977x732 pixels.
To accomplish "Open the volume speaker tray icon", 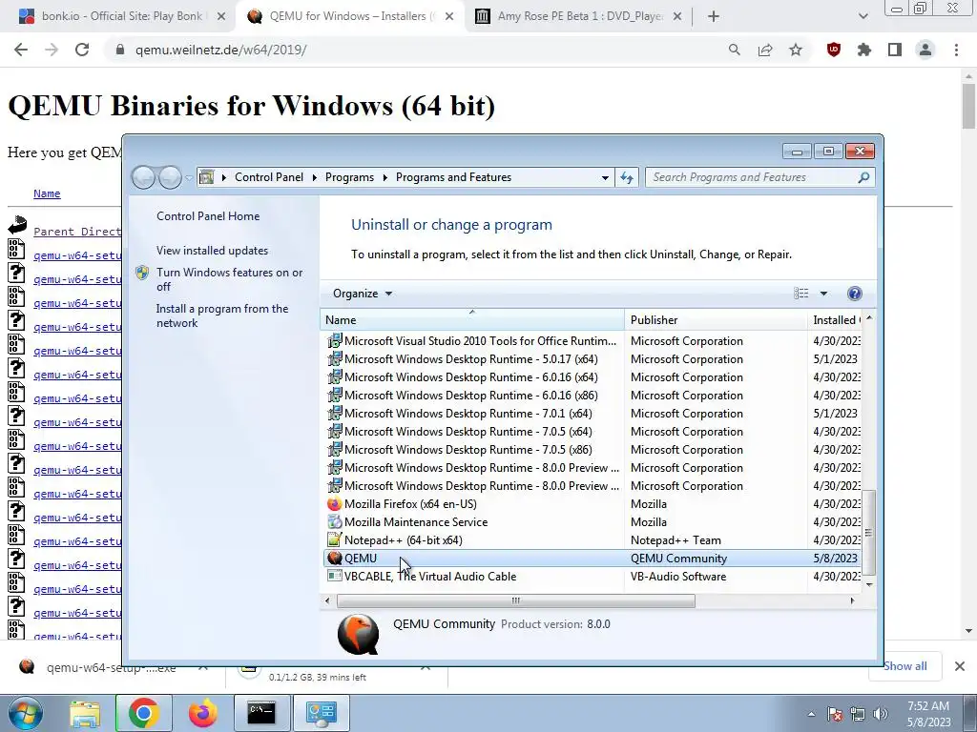I will pyautogui.click(x=881, y=714).
